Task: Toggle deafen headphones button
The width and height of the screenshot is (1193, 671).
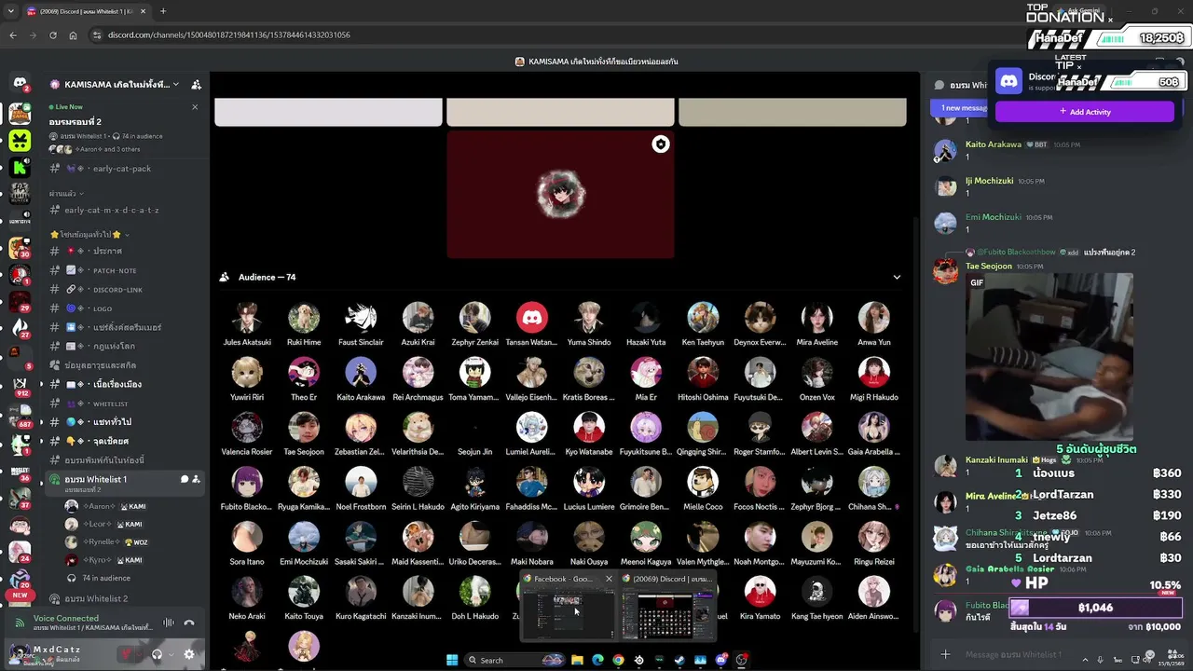Action: 157,654
